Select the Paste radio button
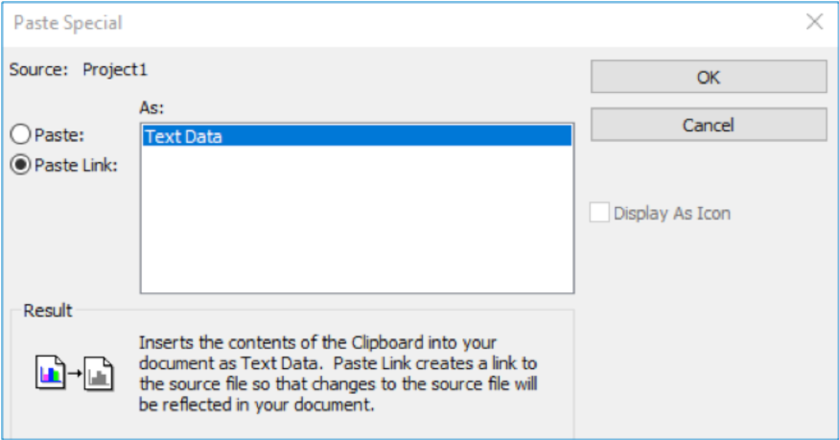This screenshot has width=839, height=440. click(21, 135)
